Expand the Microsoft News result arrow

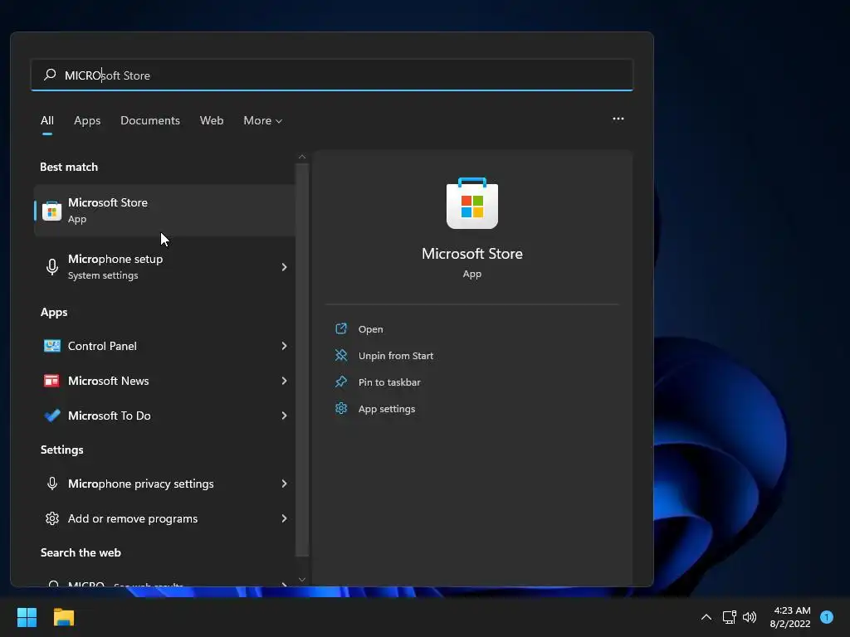click(284, 381)
